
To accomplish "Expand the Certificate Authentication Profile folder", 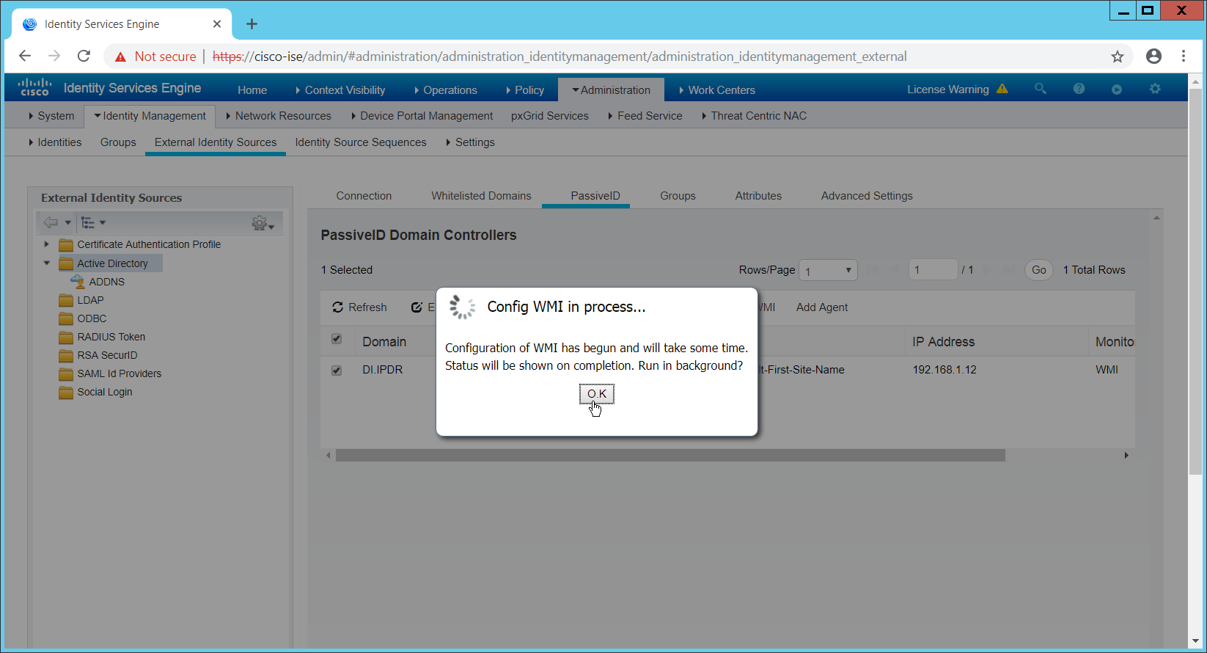I will [x=47, y=244].
